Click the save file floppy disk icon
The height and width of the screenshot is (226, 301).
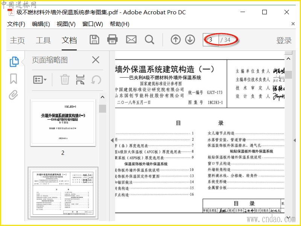94,40
